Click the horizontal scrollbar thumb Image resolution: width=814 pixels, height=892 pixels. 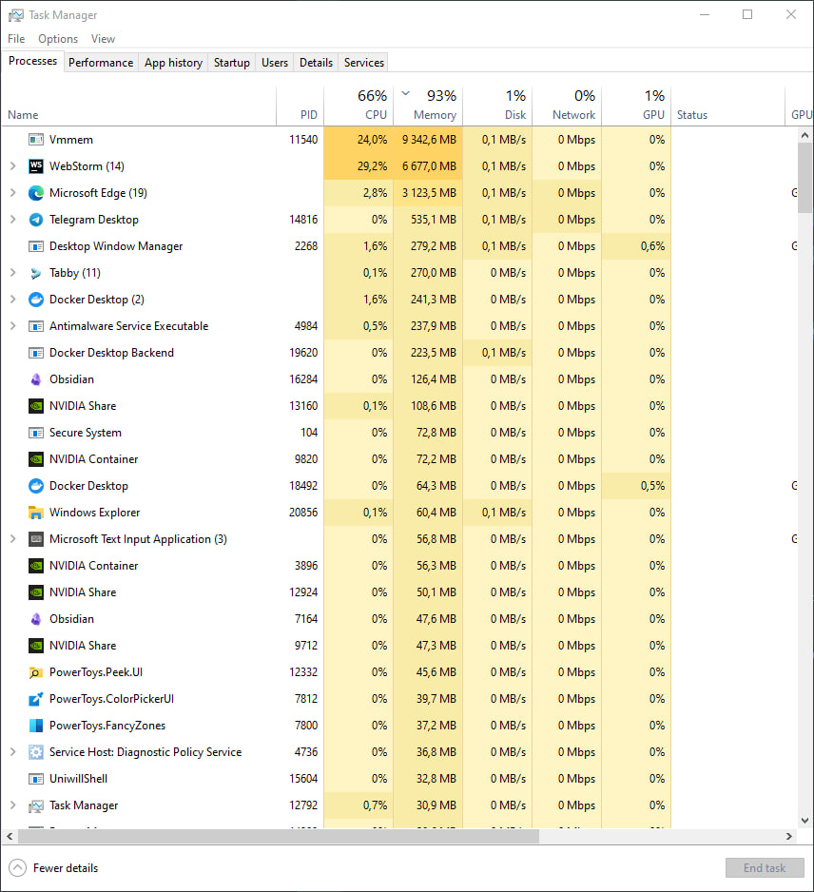(x=276, y=837)
